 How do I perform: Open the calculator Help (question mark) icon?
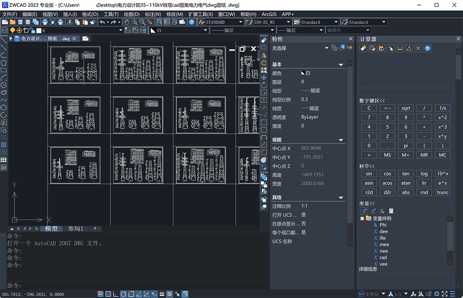428,48
